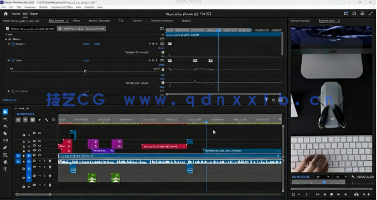Viewport: 377px width, 200px height.
Task: Select the Ripple Edit tool
Action: pos(5,126)
